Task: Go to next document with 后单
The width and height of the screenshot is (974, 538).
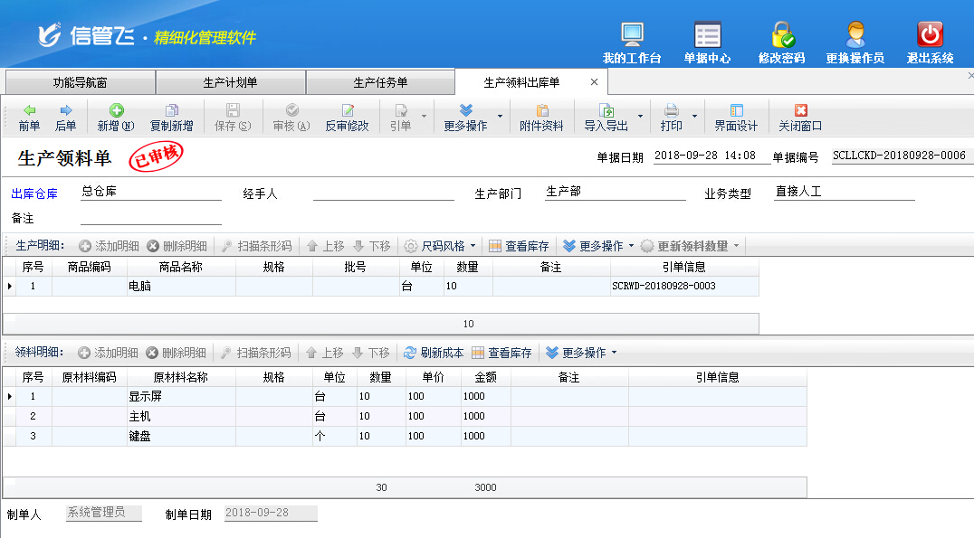Action: tap(65, 118)
